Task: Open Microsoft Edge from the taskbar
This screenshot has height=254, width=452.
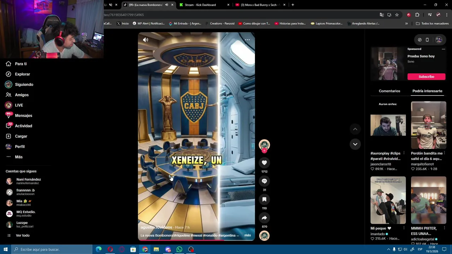Action: coord(99,249)
